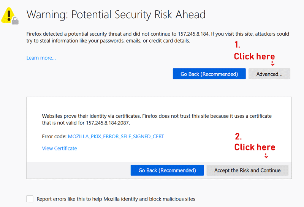Screen dimensions: 304x207
Task: Click the yellow warning triangle icon
Action: pyautogui.click(x=8, y=15)
